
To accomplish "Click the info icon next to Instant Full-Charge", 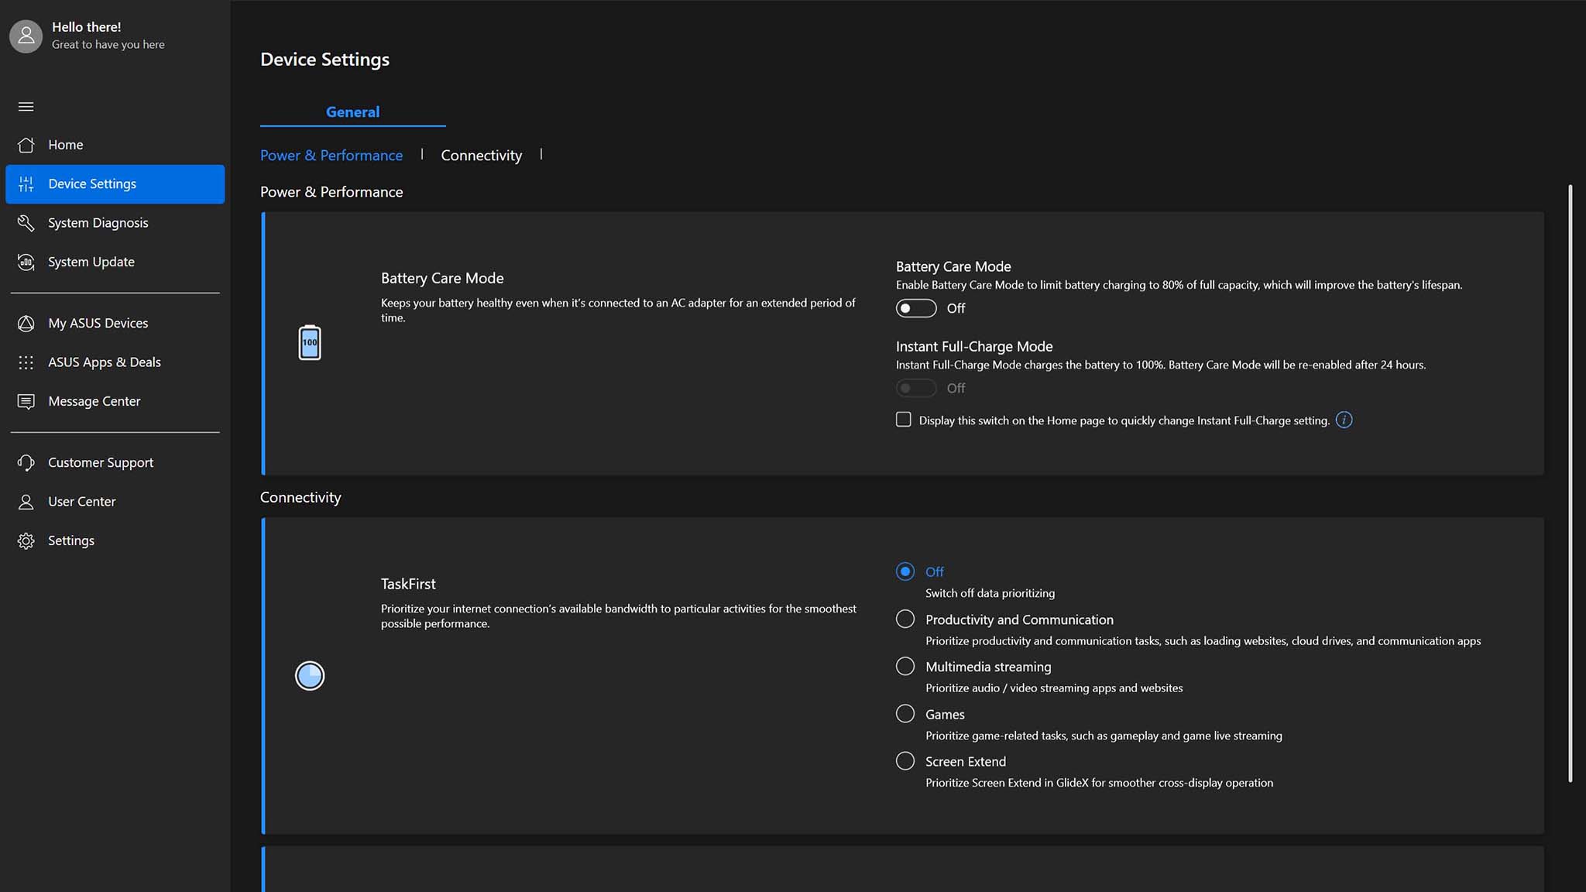I will [1344, 420].
